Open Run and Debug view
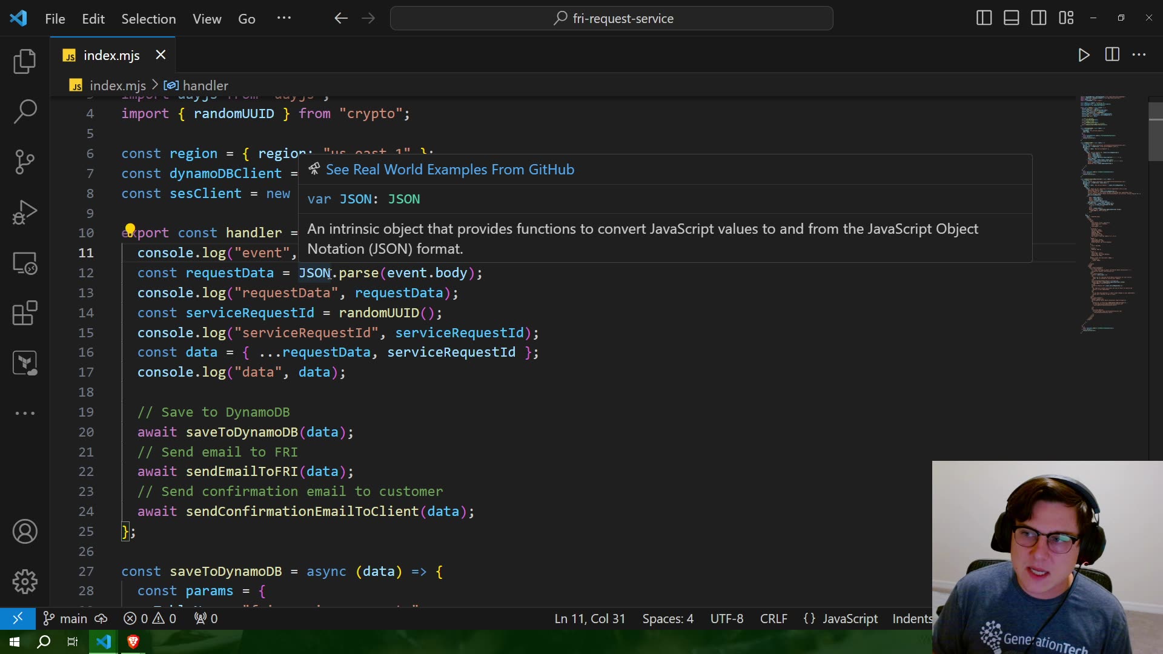 tap(25, 213)
